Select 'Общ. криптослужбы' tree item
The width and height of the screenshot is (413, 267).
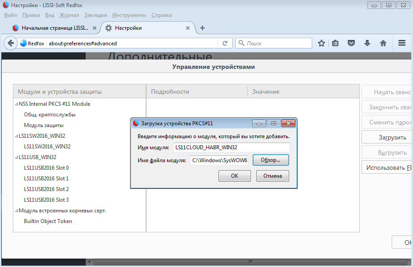click(50, 115)
